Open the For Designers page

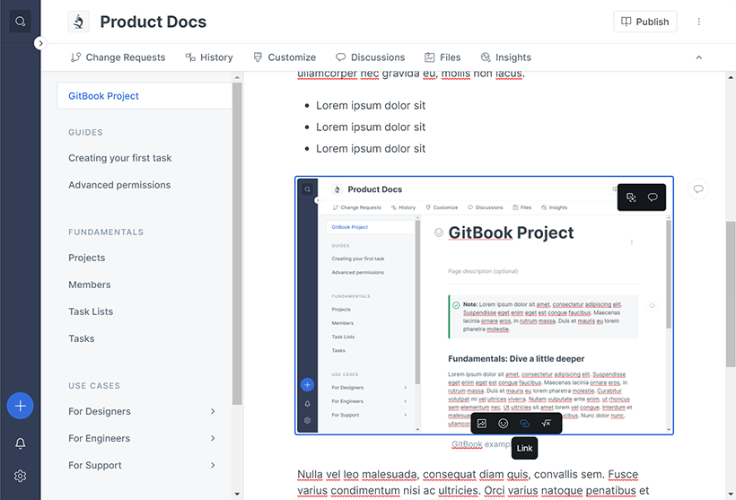(100, 411)
